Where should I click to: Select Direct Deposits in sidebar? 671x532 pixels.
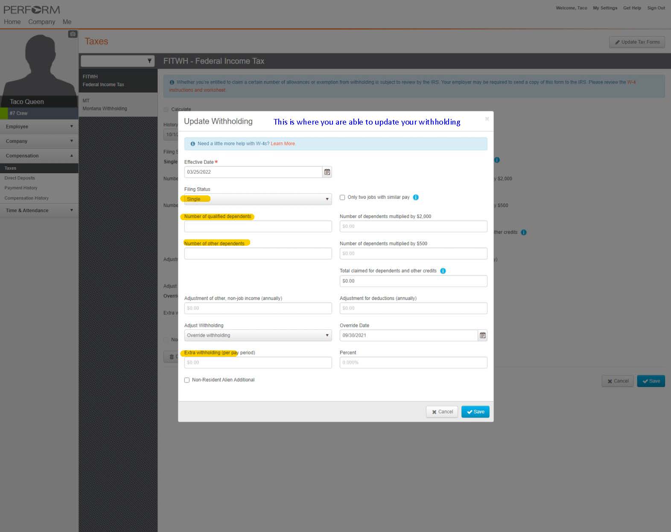click(20, 178)
